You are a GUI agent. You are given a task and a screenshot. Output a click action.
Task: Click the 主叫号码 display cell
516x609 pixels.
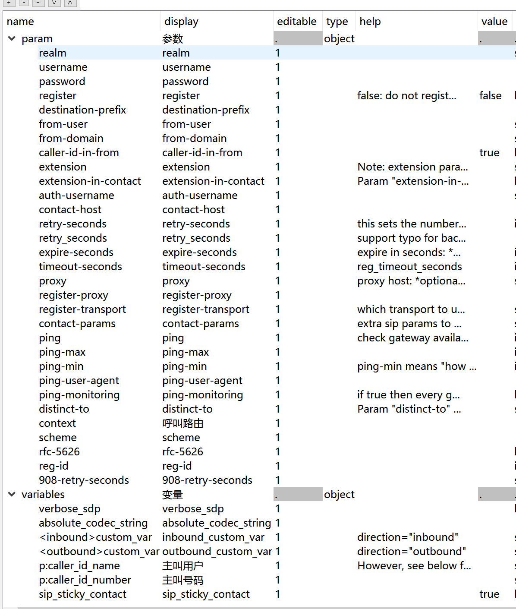tap(183, 580)
